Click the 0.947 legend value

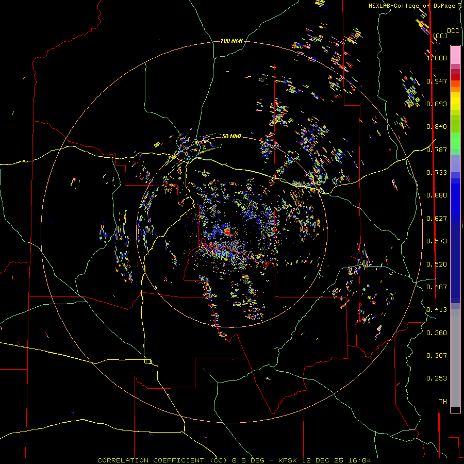tap(437, 81)
